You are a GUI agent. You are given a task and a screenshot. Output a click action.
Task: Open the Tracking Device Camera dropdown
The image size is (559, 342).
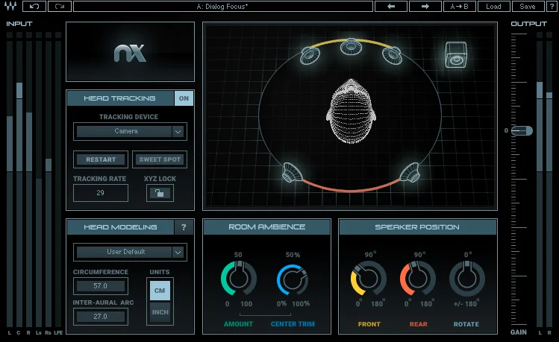pyautogui.click(x=130, y=131)
